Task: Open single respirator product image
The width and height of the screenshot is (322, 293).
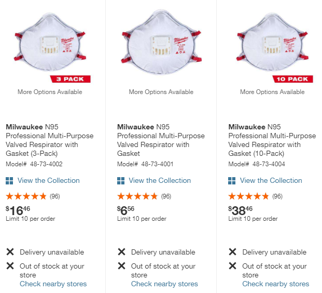Action: (161, 44)
